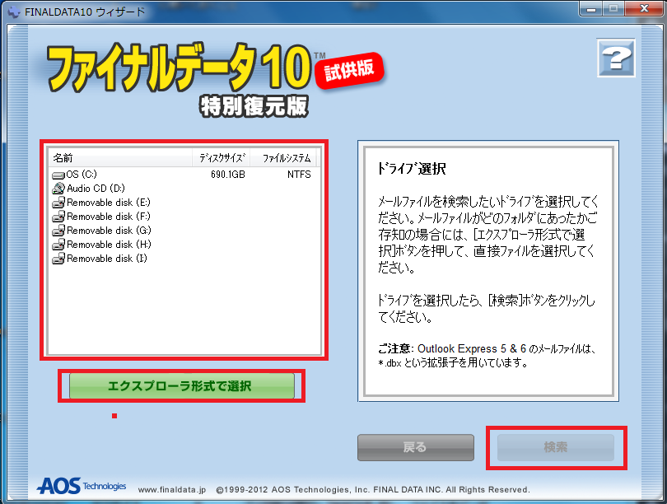Select Removable disk (H:) in the list

pyautogui.click(x=109, y=245)
